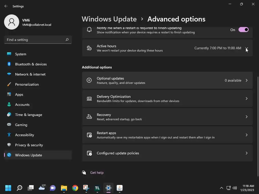Click the Get help chat icon
This screenshot has width=259, height=194.
84,173
